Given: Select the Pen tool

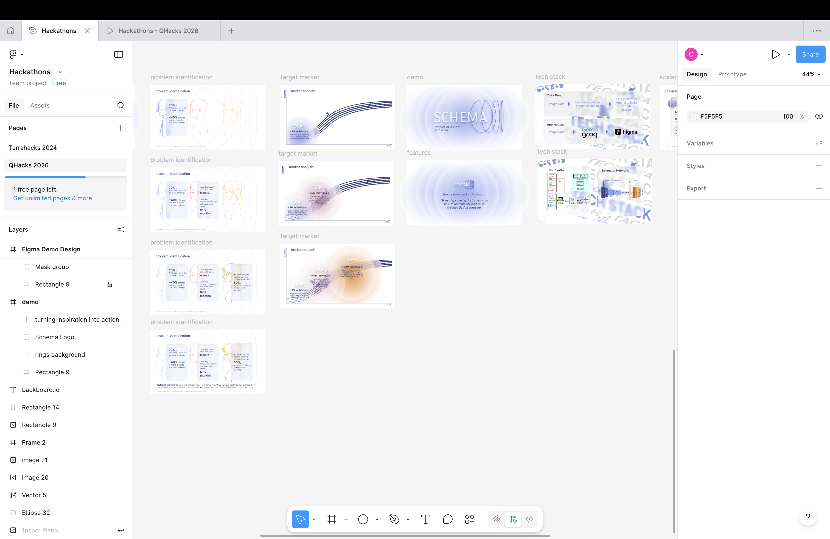Looking at the screenshot, I should coord(394,519).
